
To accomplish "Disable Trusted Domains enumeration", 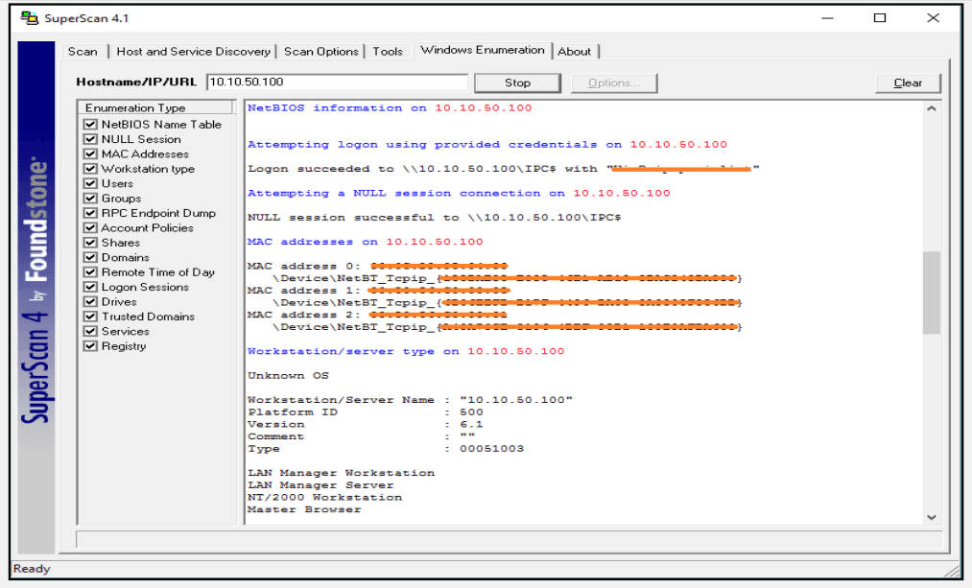I will point(89,316).
